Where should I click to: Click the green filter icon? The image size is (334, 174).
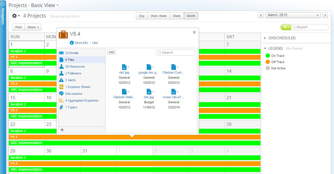(286, 27)
